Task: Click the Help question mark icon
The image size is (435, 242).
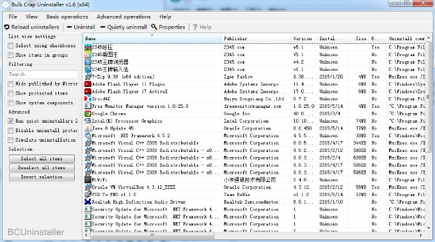Action: click(x=195, y=27)
